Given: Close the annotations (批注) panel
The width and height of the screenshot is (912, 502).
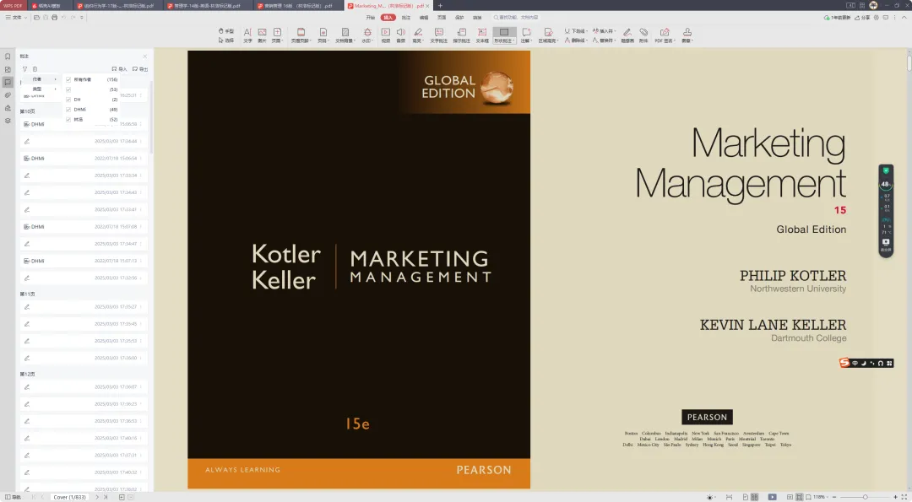Looking at the screenshot, I should tap(145, 57).
